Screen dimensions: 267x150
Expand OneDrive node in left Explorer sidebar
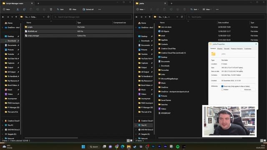3,27
